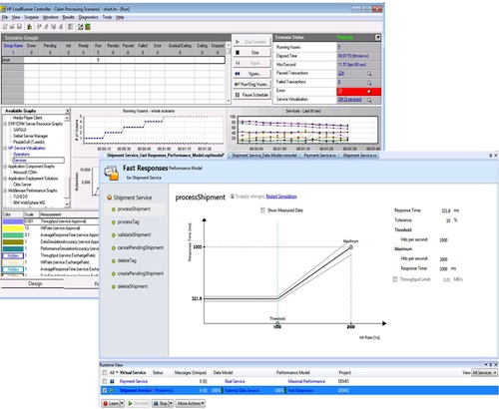
Task: Click the first running-vuser toolbar icon
Action: (39, 27)
